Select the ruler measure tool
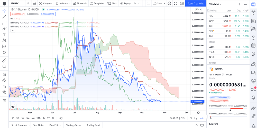Viewport: 257px width, 128px height. [x=4, y=61]
